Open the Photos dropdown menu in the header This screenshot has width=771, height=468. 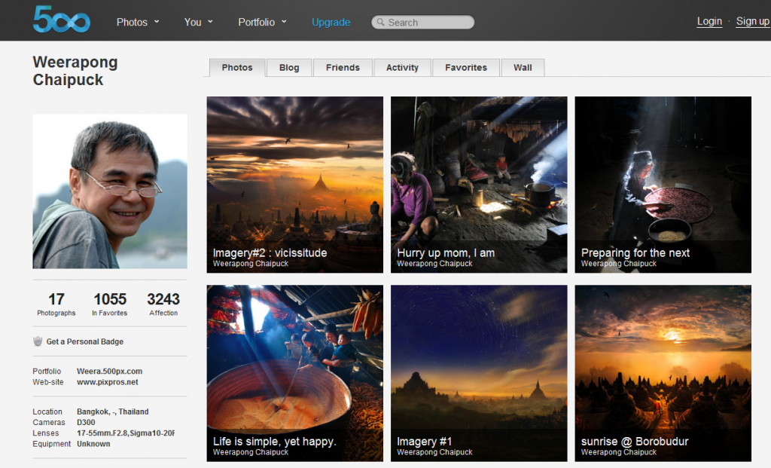(138, 22)
